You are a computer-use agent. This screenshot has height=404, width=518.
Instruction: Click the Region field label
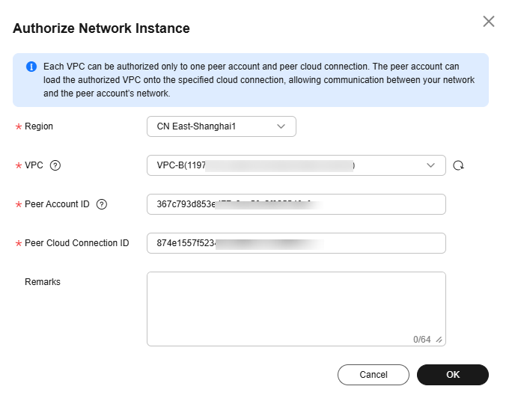coord(39,126)
